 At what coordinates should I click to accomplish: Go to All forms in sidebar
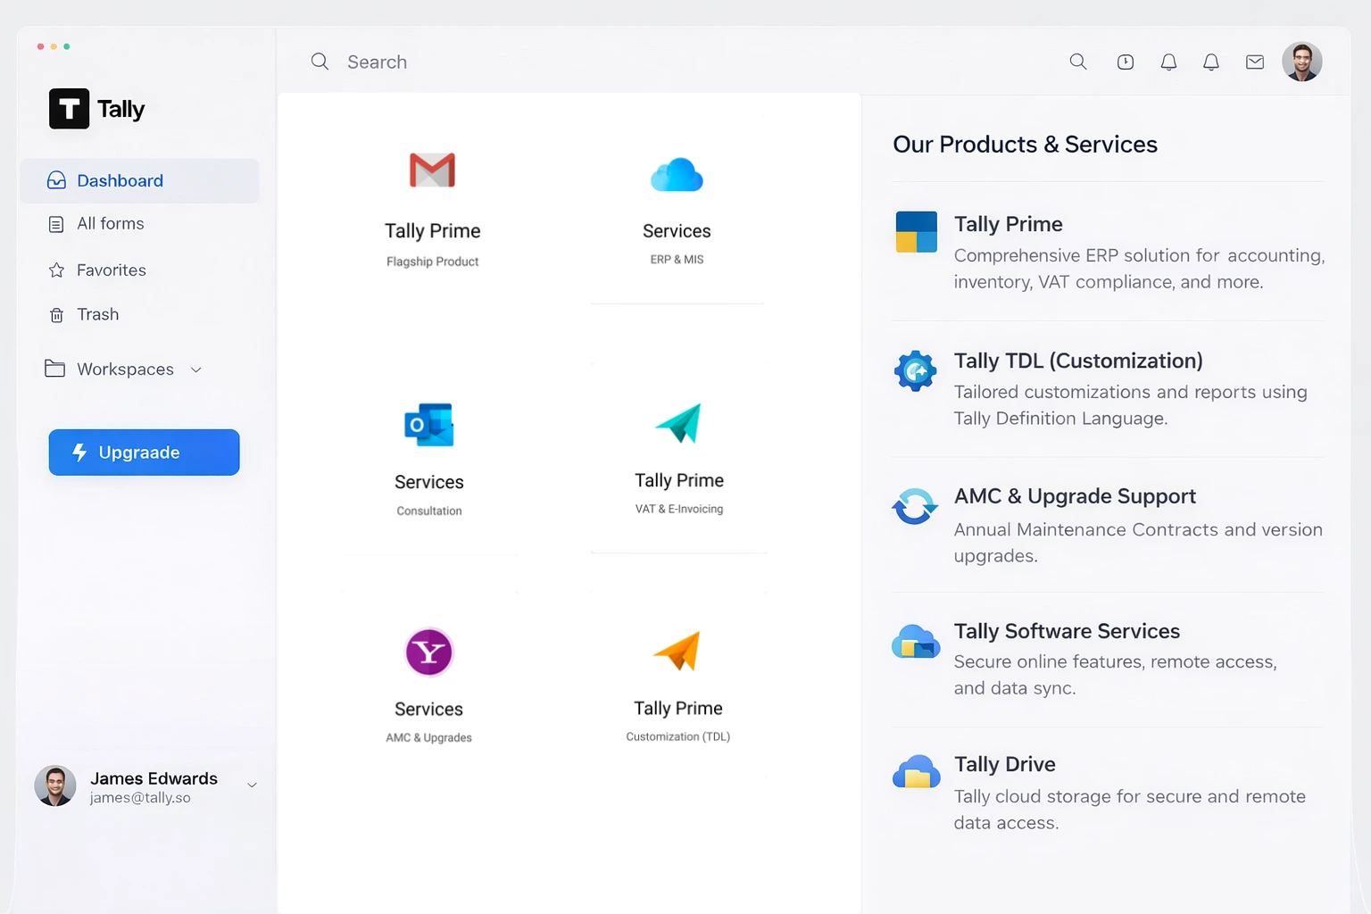tap(110, 224)
